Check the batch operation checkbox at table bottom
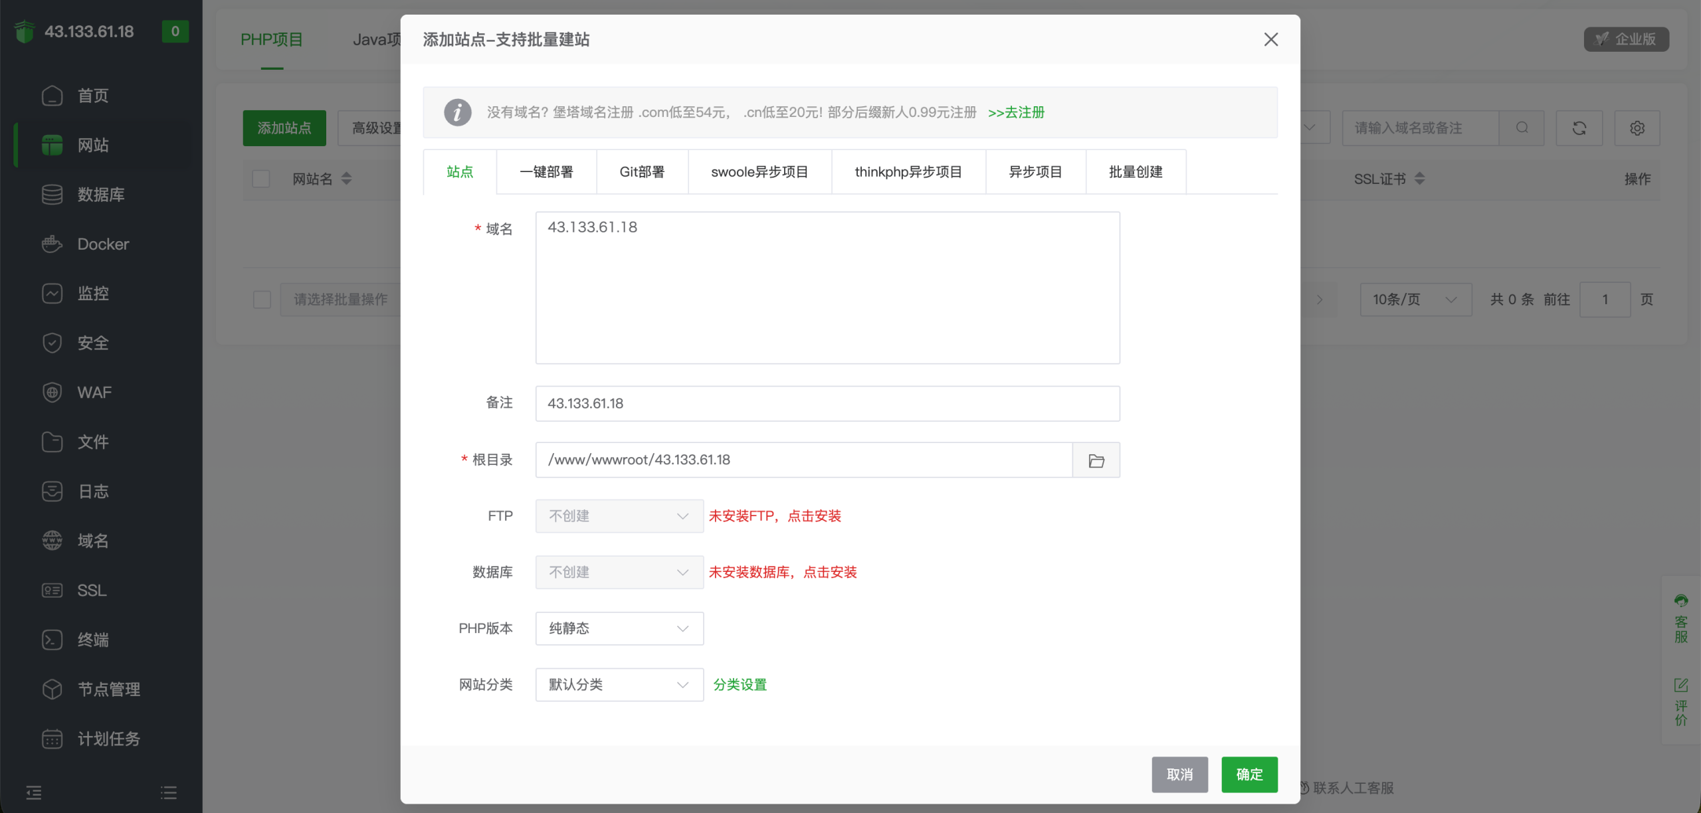Screen dimensions: 1701x813 (x=262, y=300)
